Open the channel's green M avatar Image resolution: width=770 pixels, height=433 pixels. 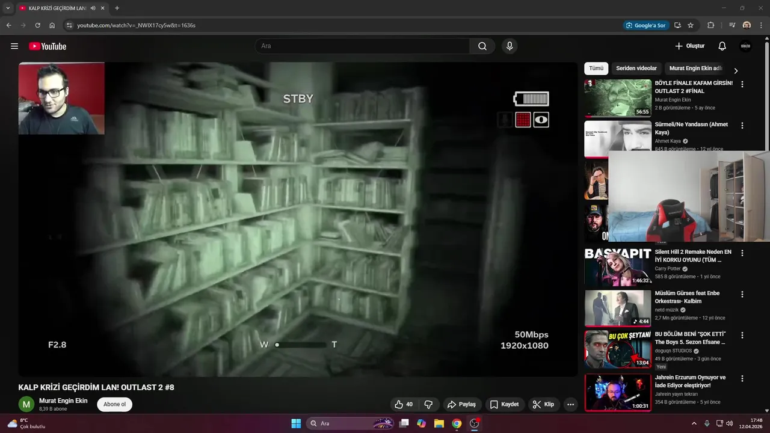[x=26, y=404]
